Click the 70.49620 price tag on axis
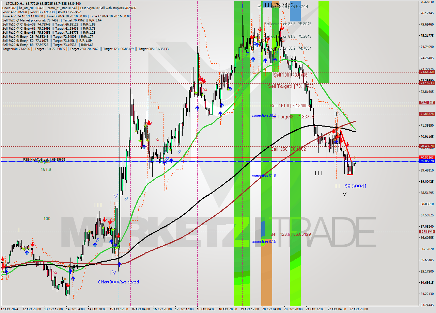The width and height of the screenshot is (436, 313). 427,146
